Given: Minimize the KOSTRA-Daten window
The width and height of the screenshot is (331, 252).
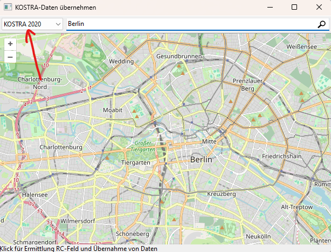Looking at the screenshot, I should pos(269,8).
